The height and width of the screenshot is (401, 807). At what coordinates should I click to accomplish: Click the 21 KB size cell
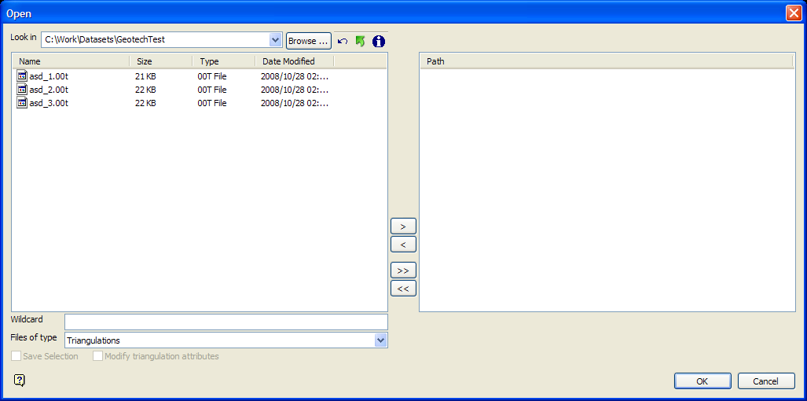[x=145, y=76]
